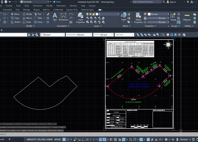Click the Dimension tool
The height and width of the screenshot is (142, 198).
tap(63, 17)
